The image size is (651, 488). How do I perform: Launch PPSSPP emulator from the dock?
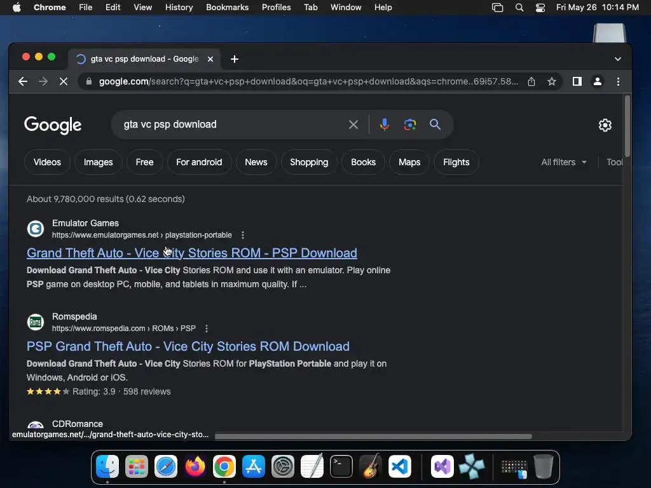pos(472,466)
